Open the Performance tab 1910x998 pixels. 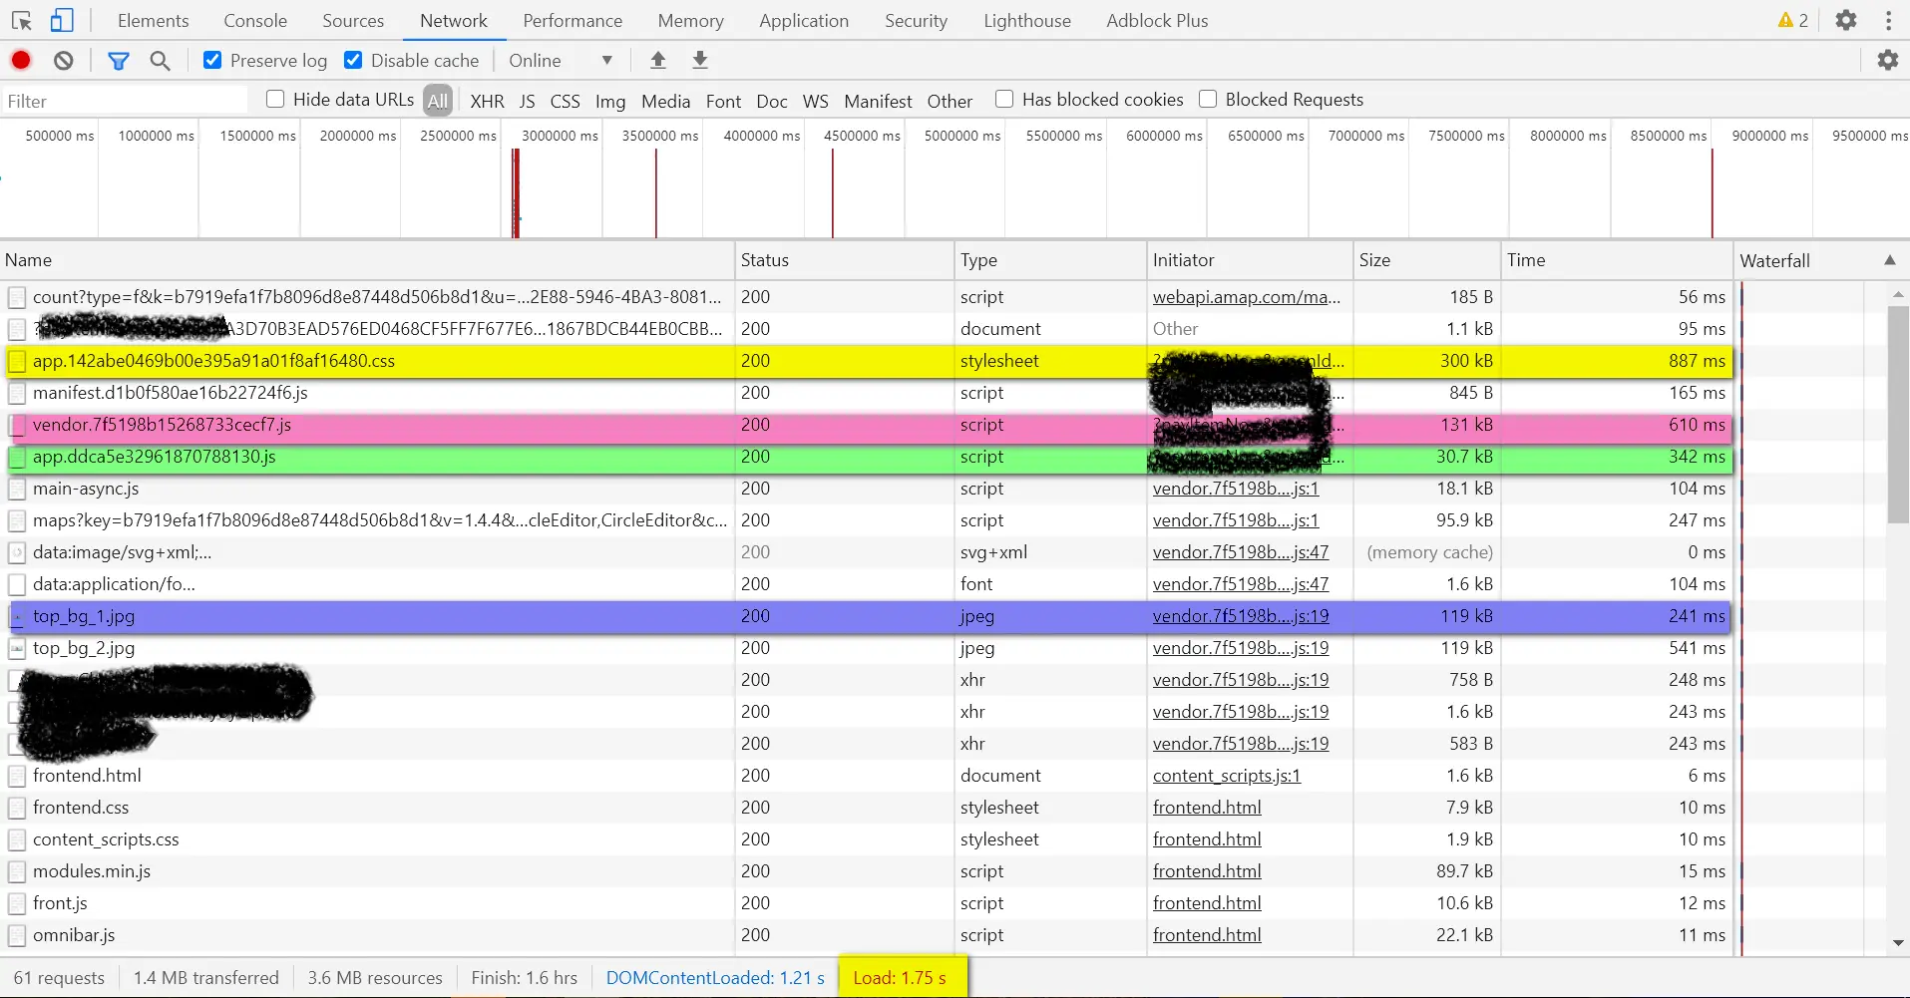[x=573, y=20]
